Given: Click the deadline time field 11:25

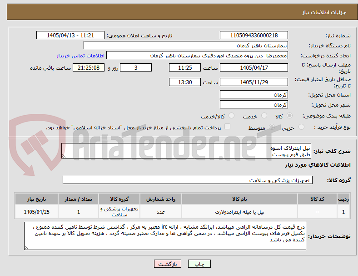Looking at the screenshot, I should [x=185, y=67].
